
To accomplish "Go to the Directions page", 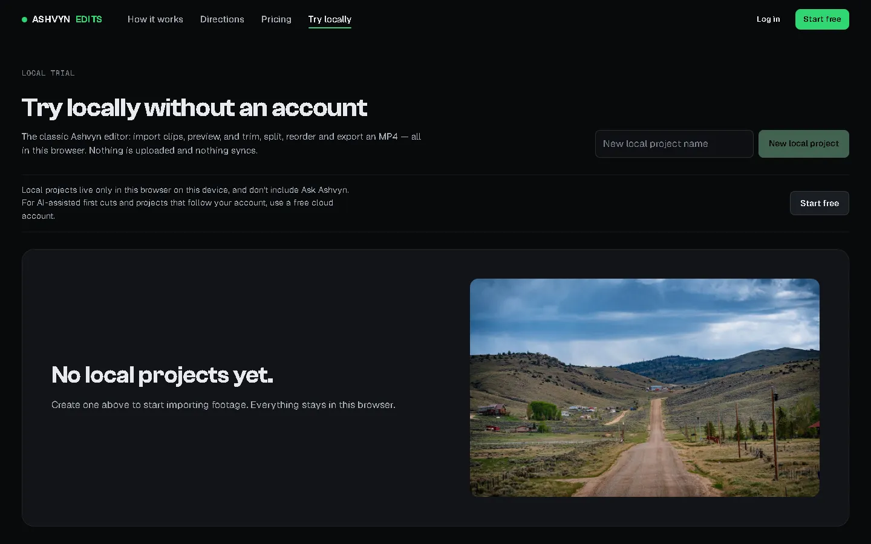I will click(222, 19).
